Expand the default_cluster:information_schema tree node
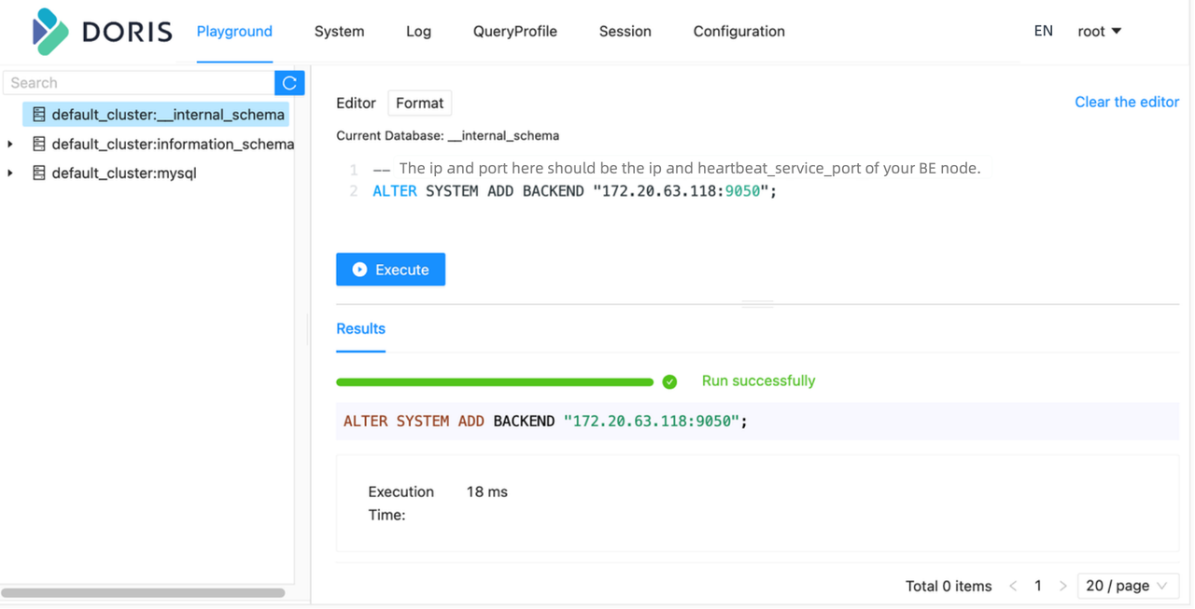 coord(10,144)
